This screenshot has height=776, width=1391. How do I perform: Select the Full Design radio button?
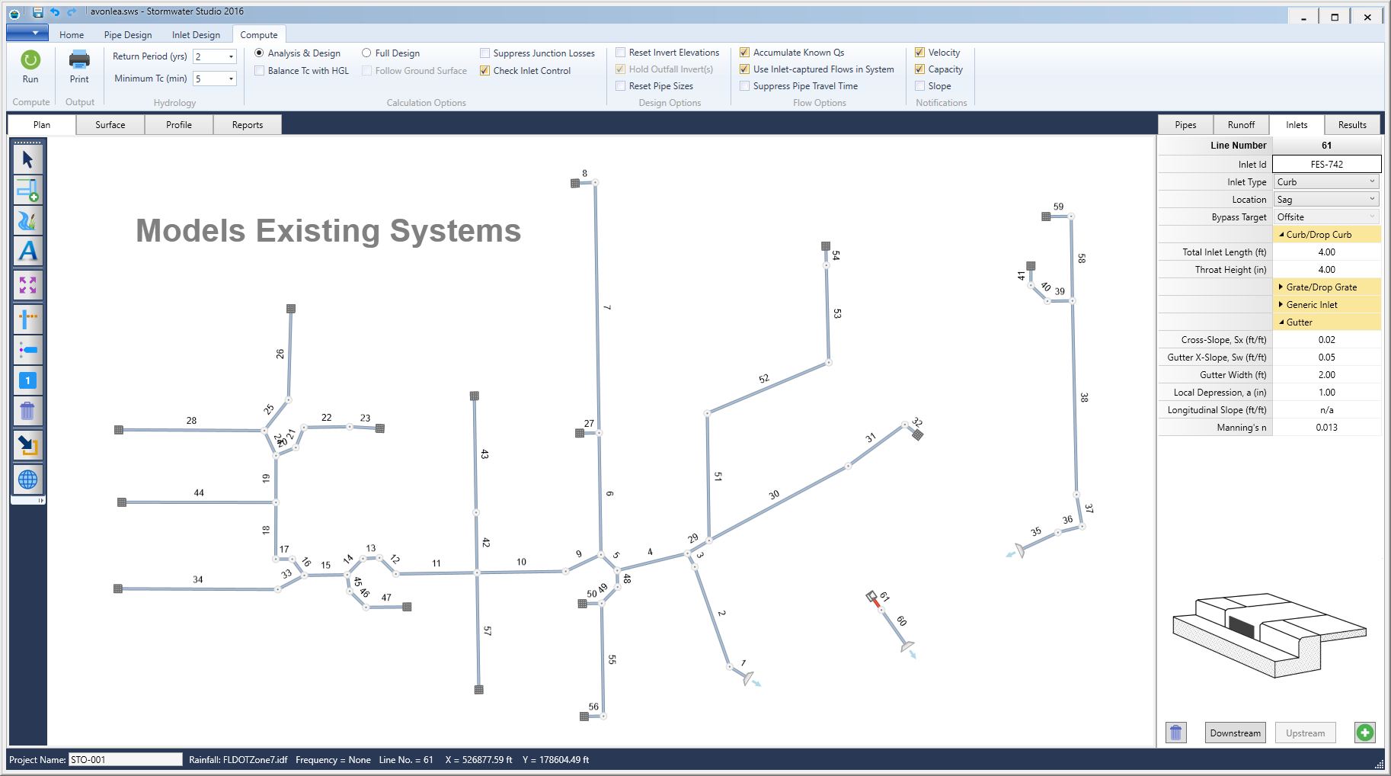coord(367,53)
